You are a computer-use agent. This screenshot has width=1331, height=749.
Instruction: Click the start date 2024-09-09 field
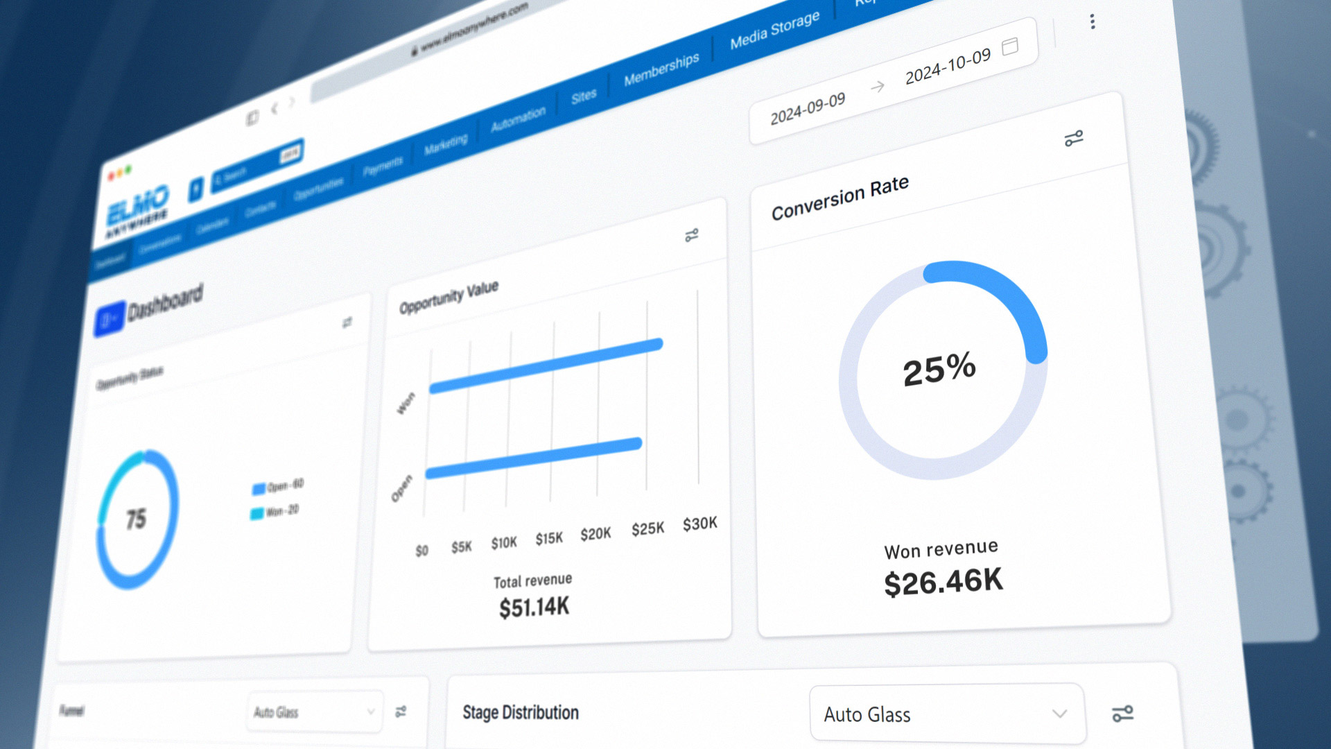click(808, 109)
